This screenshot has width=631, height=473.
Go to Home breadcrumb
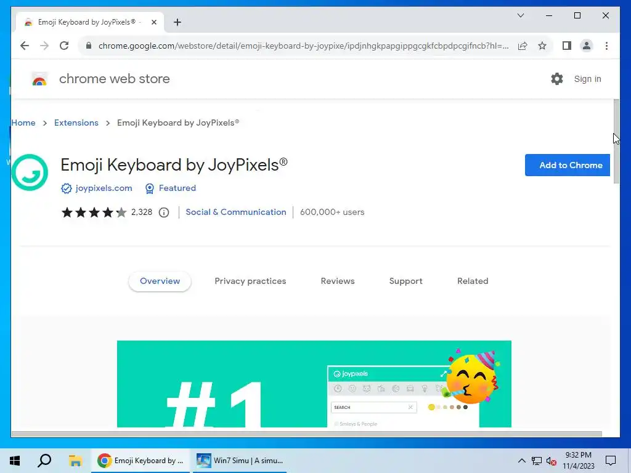[x=23, y=123]
